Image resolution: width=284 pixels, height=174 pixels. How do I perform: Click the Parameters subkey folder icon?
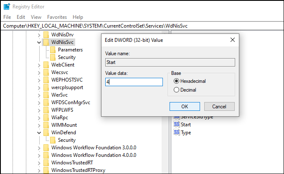click(53, 50)
